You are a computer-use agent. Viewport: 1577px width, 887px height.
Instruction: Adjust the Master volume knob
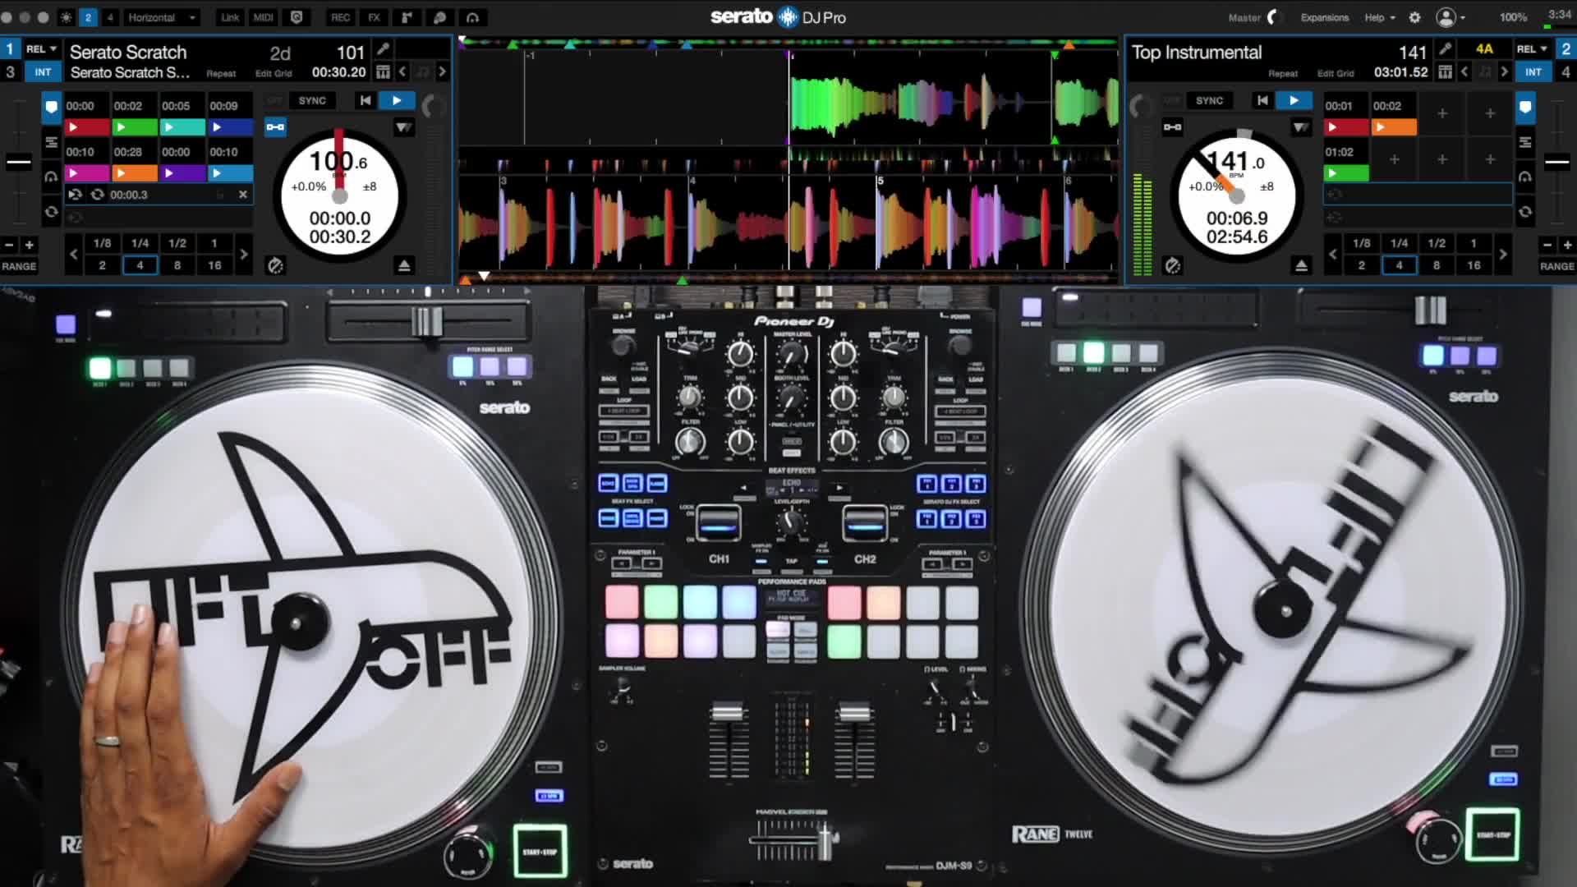(1274, 17)
